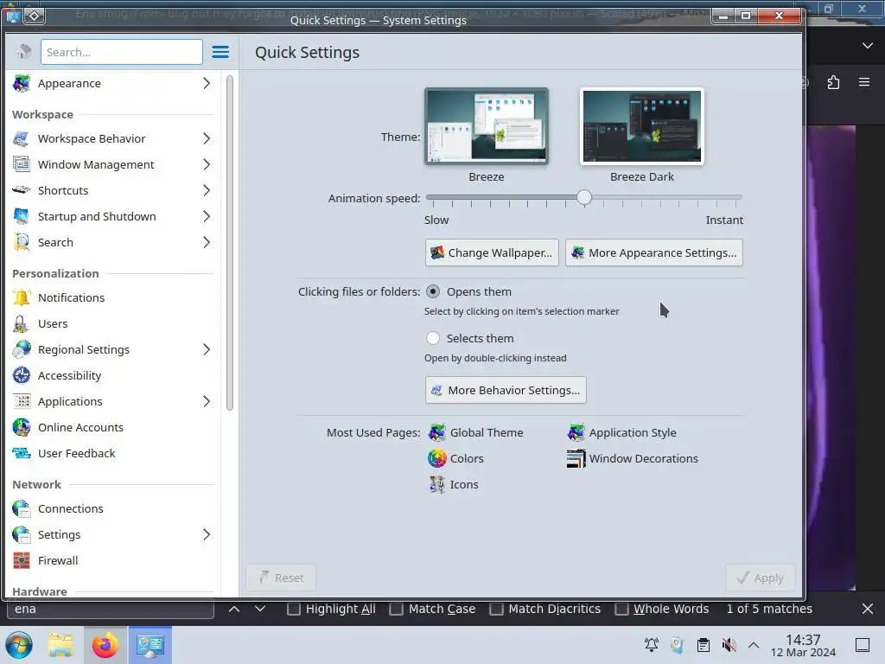Click the Applications icon in sidebar
This screenshot has width=885, height=664.
point(22,401)
